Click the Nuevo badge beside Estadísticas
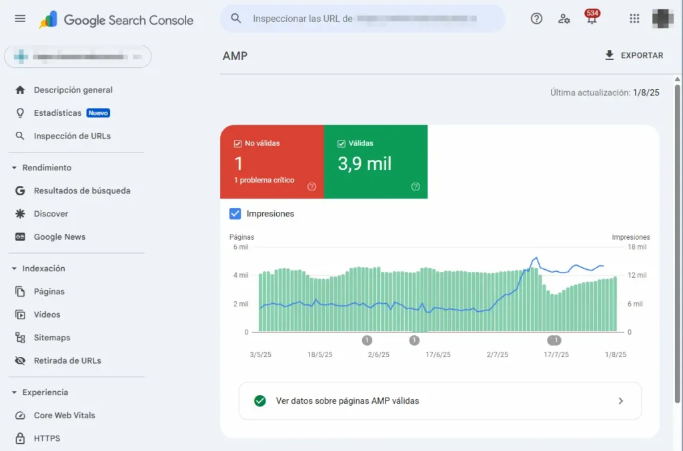This screenshot has width=683, height=451. 98,113
